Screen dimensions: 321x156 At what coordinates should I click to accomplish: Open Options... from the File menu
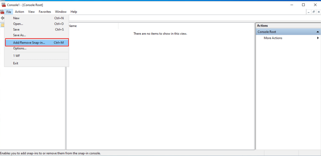coord(20,48)
